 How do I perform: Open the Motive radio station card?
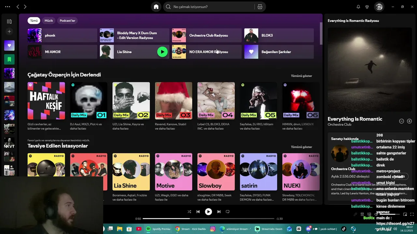coord(174,177)
